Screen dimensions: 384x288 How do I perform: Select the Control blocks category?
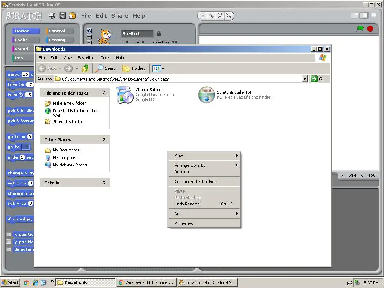[x=60, y=31]
